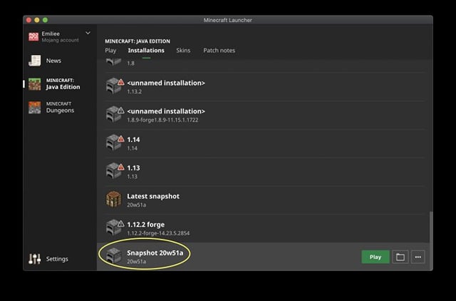Expand the Emiliee account dropdown chevron
Viewport: 456px width, 301px height.
(88, 34)
